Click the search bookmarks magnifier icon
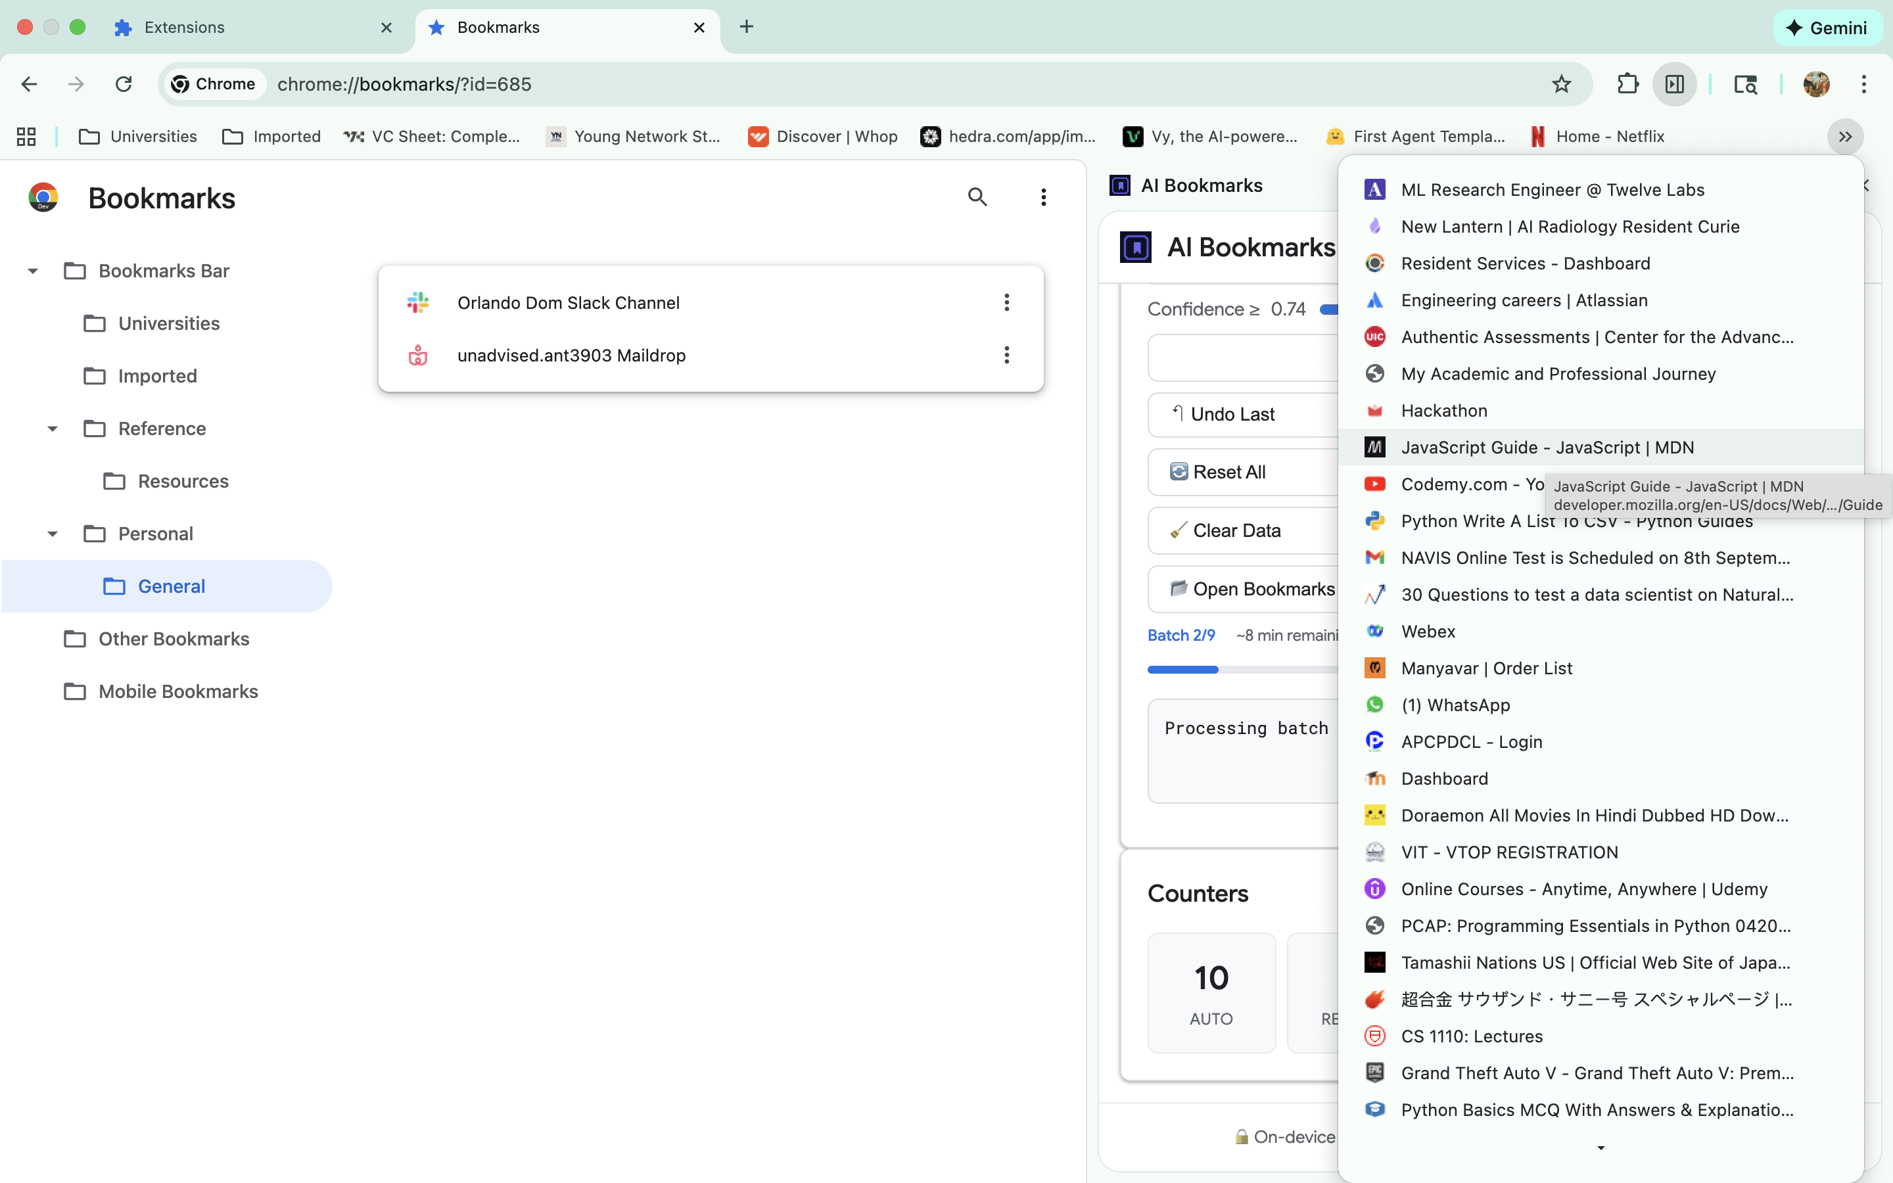The width and height of the screenshot is (1893, 1183). tap(977, 197)
